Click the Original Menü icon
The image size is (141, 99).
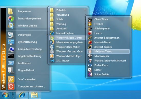tap(11, 70)
